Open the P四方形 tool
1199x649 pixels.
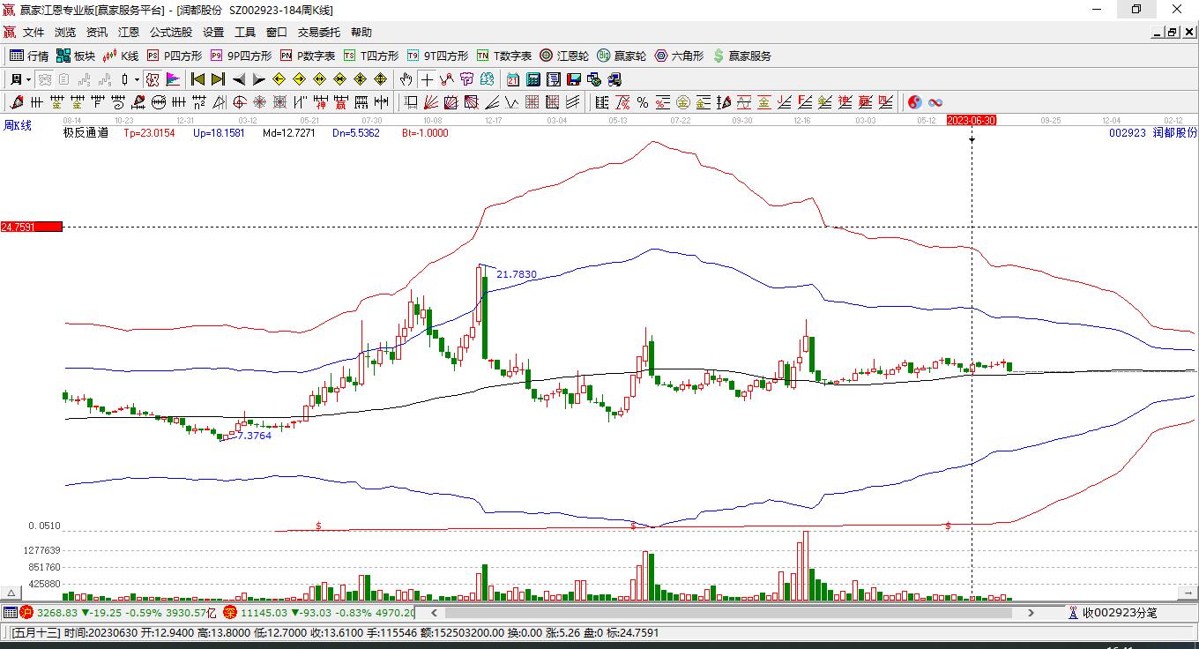(175, 56)
